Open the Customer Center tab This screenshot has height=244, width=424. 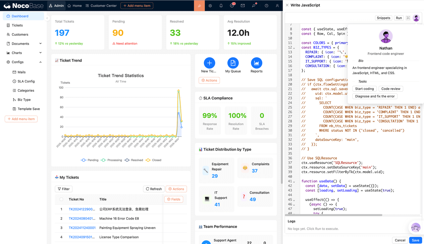(101, 6)
